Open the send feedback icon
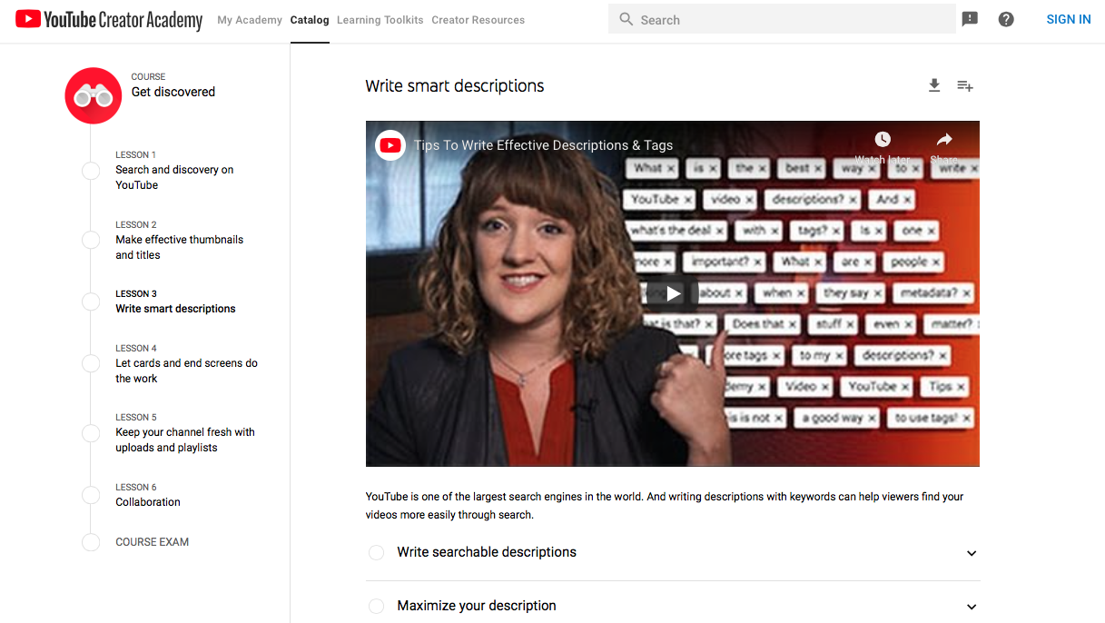This screenshot has width=1105, height=623. (970, 18)
